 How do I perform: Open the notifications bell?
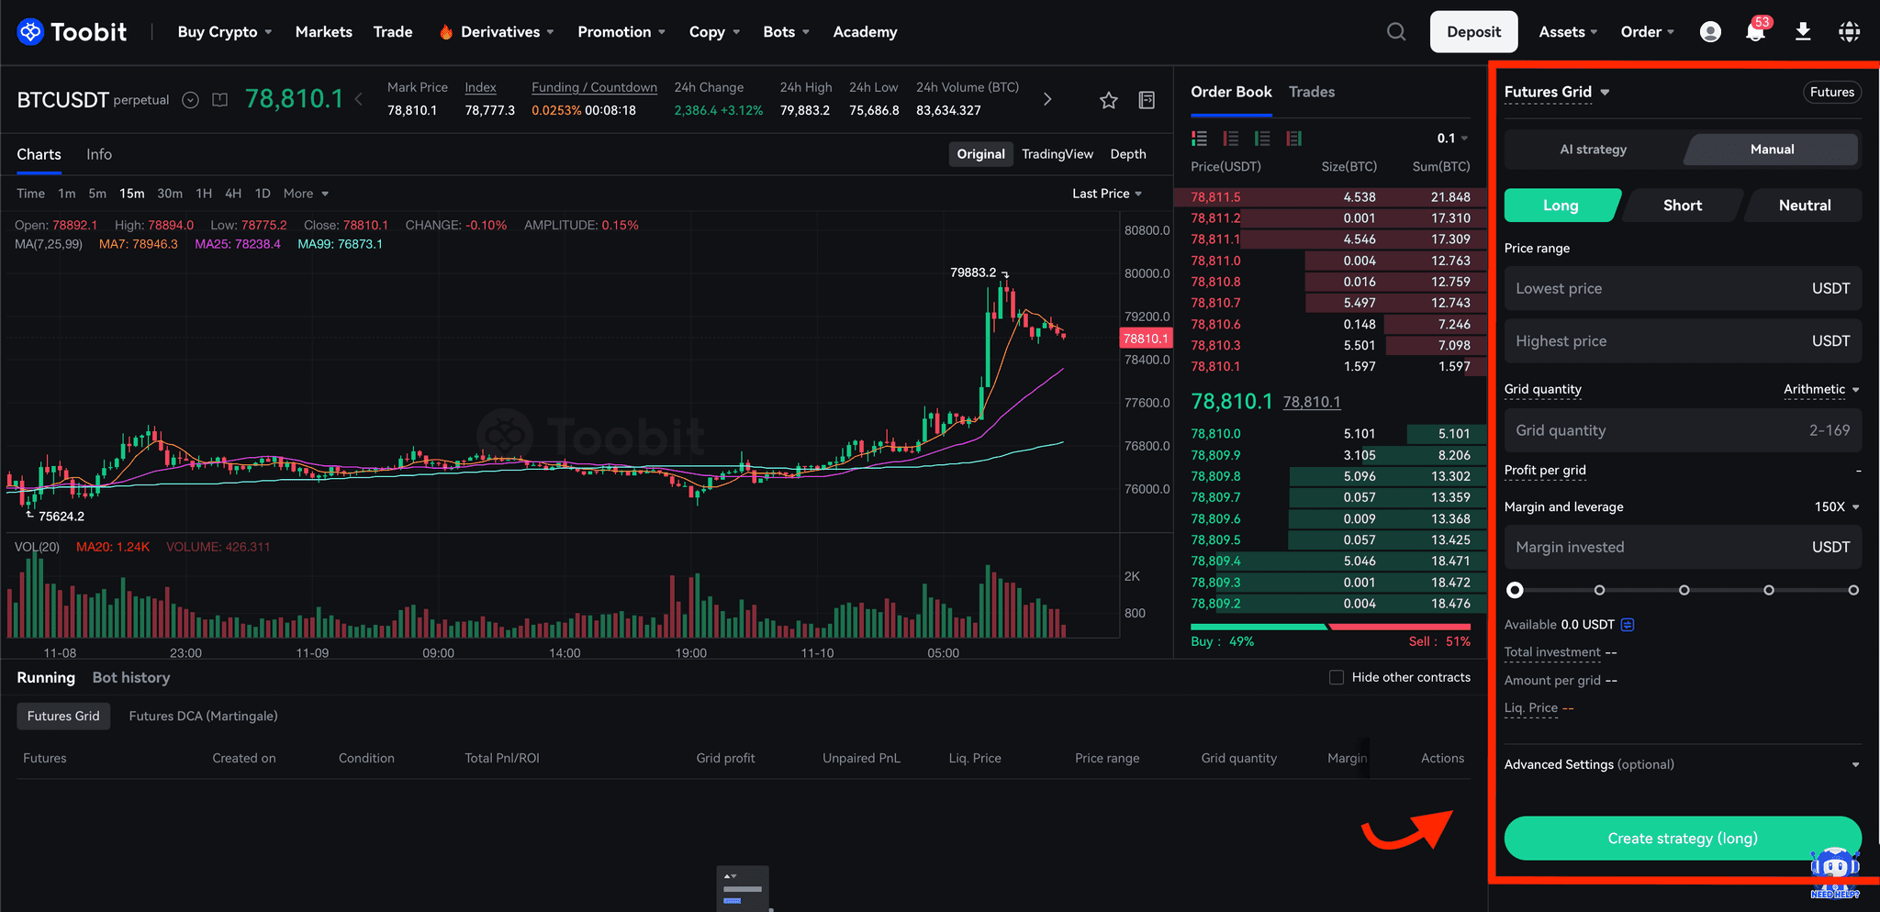point(1755,32)
